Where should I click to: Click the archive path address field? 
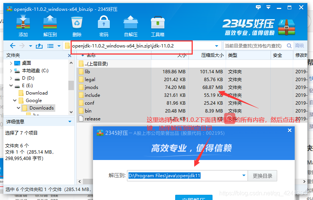(142, 46)
